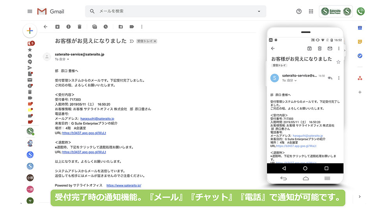389x211 pixels.
Task: Star the email on phone
Action: click(x=338, y=62)
